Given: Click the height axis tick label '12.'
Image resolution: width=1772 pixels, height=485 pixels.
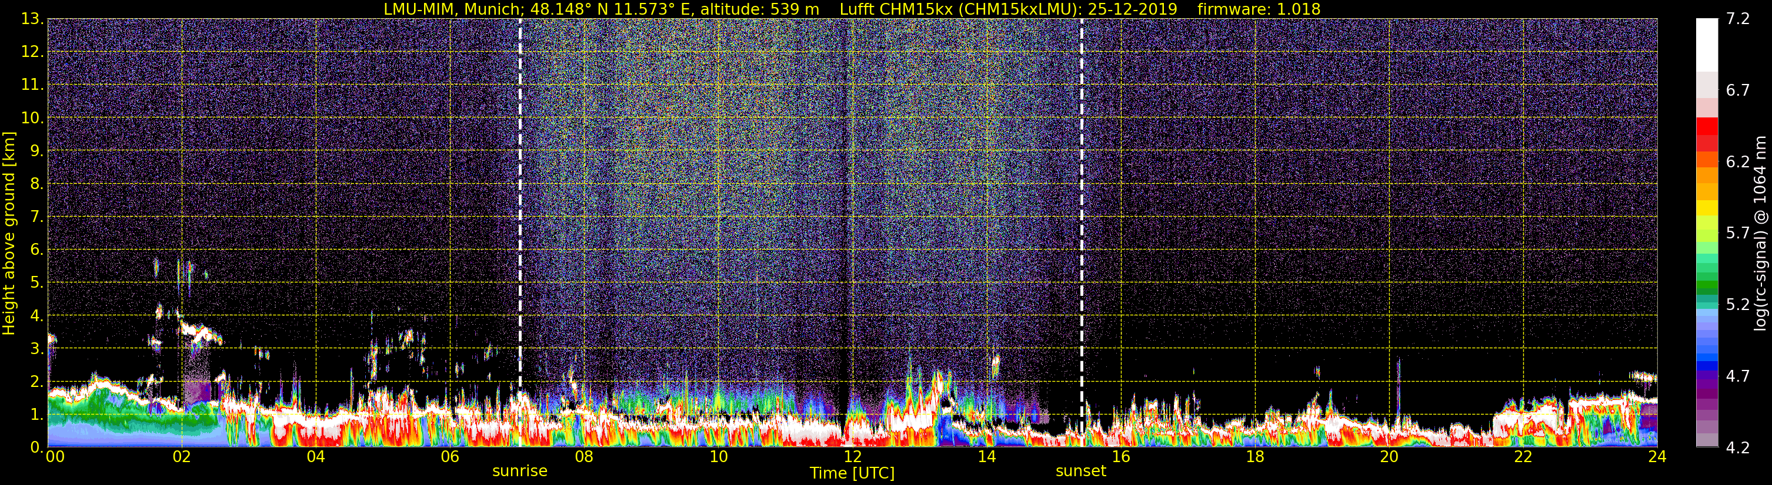Looking at the screenshot, I should 32,52.
